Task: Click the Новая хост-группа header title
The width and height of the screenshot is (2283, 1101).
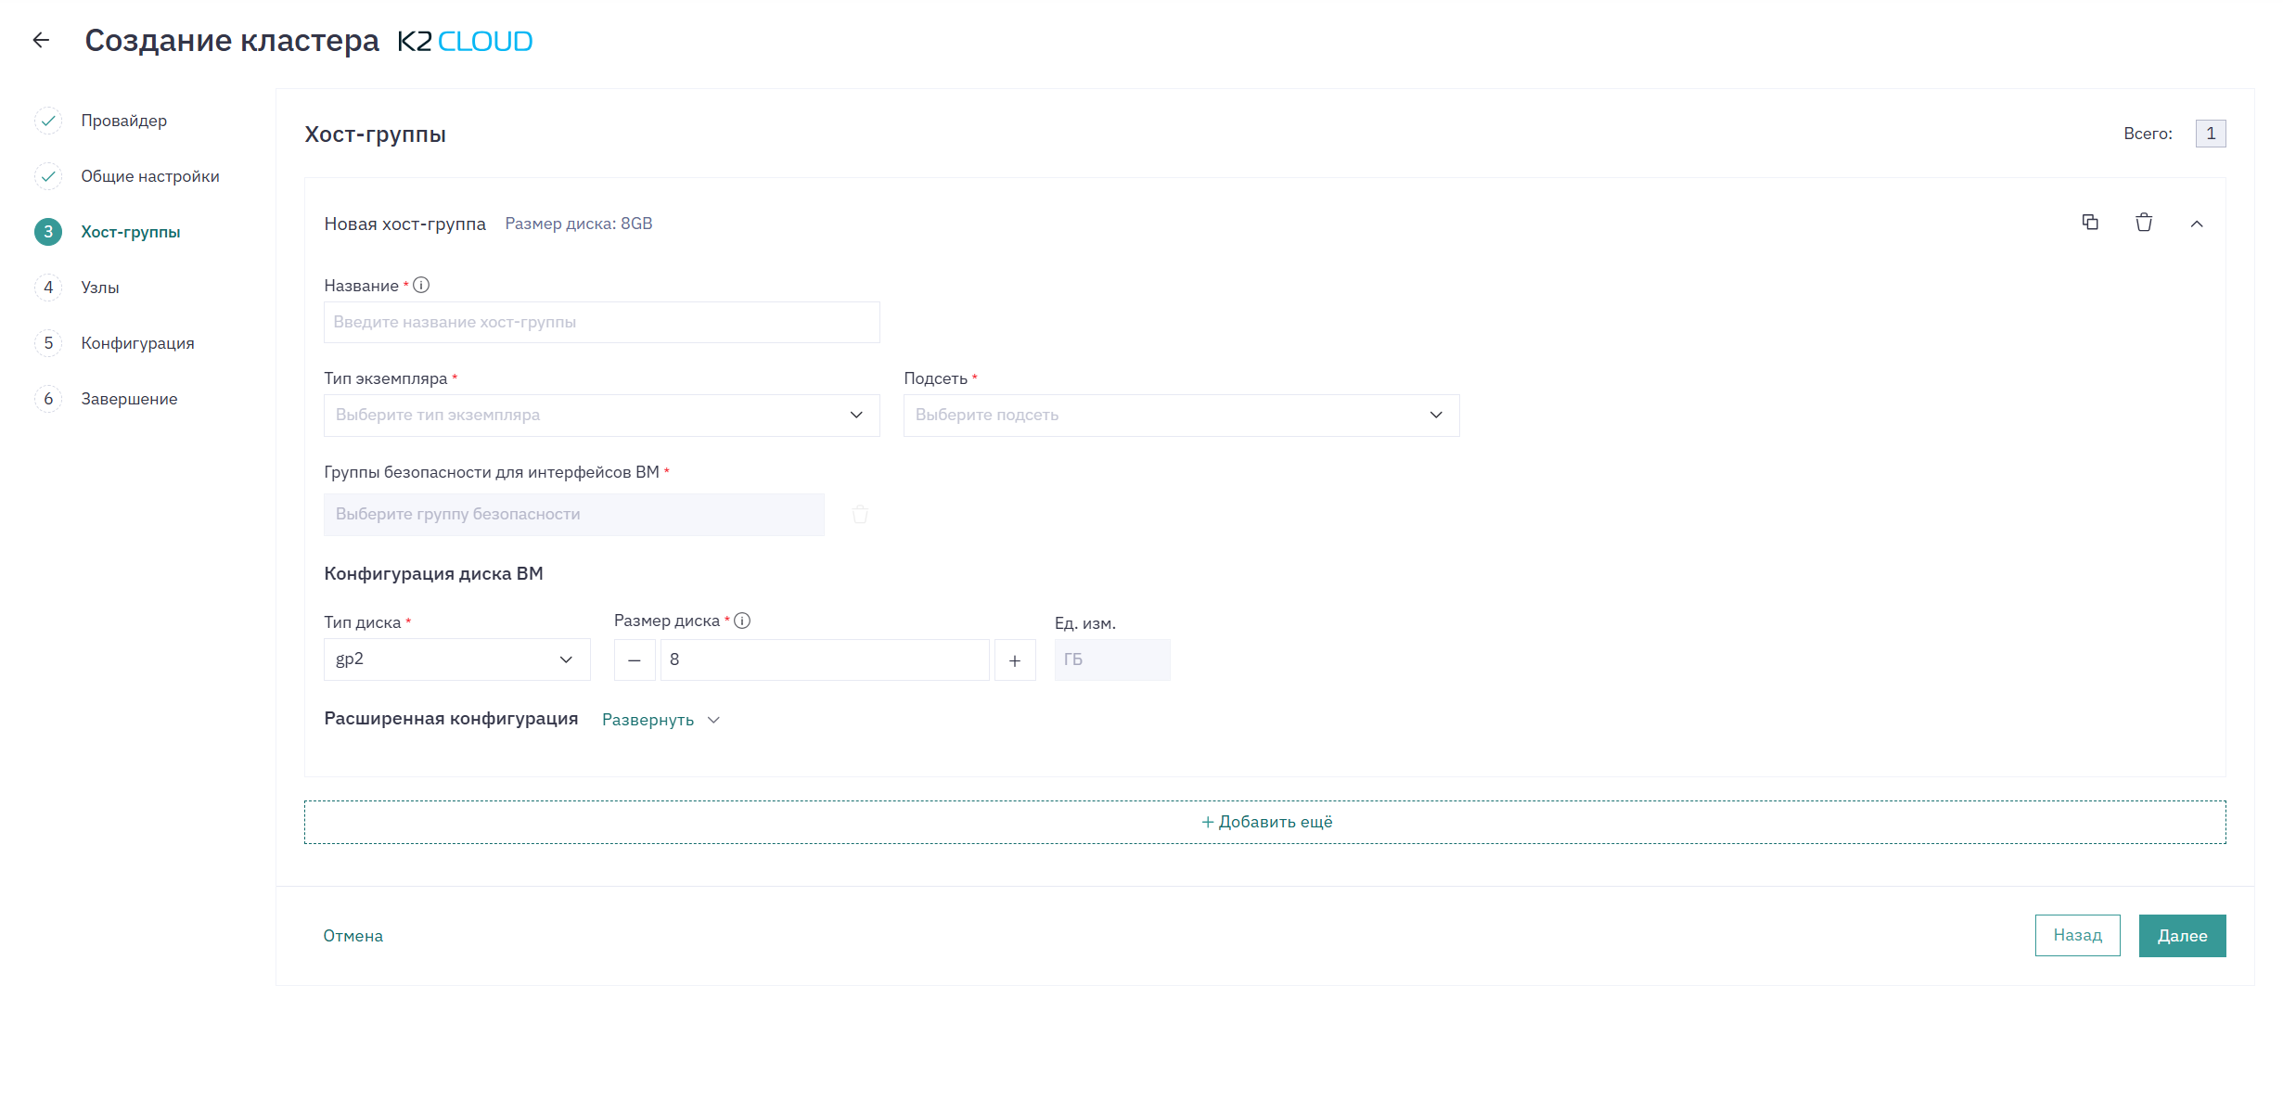Action: (404, 224)
